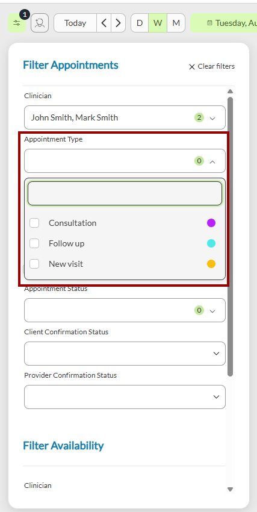Click the appointment type search input field

pos(125,193)
